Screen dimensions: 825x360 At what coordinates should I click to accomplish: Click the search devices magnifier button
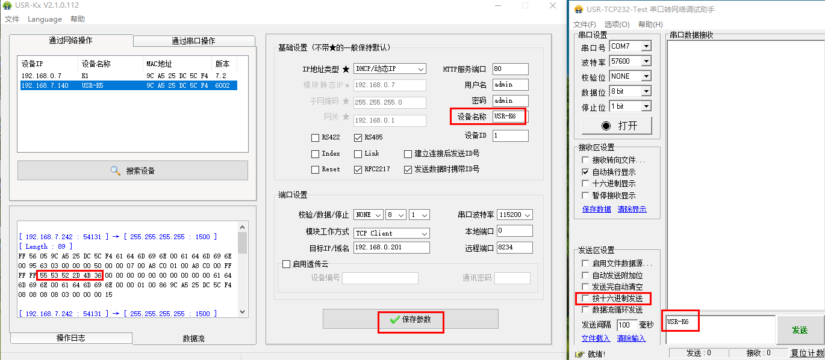pos(132,171)
